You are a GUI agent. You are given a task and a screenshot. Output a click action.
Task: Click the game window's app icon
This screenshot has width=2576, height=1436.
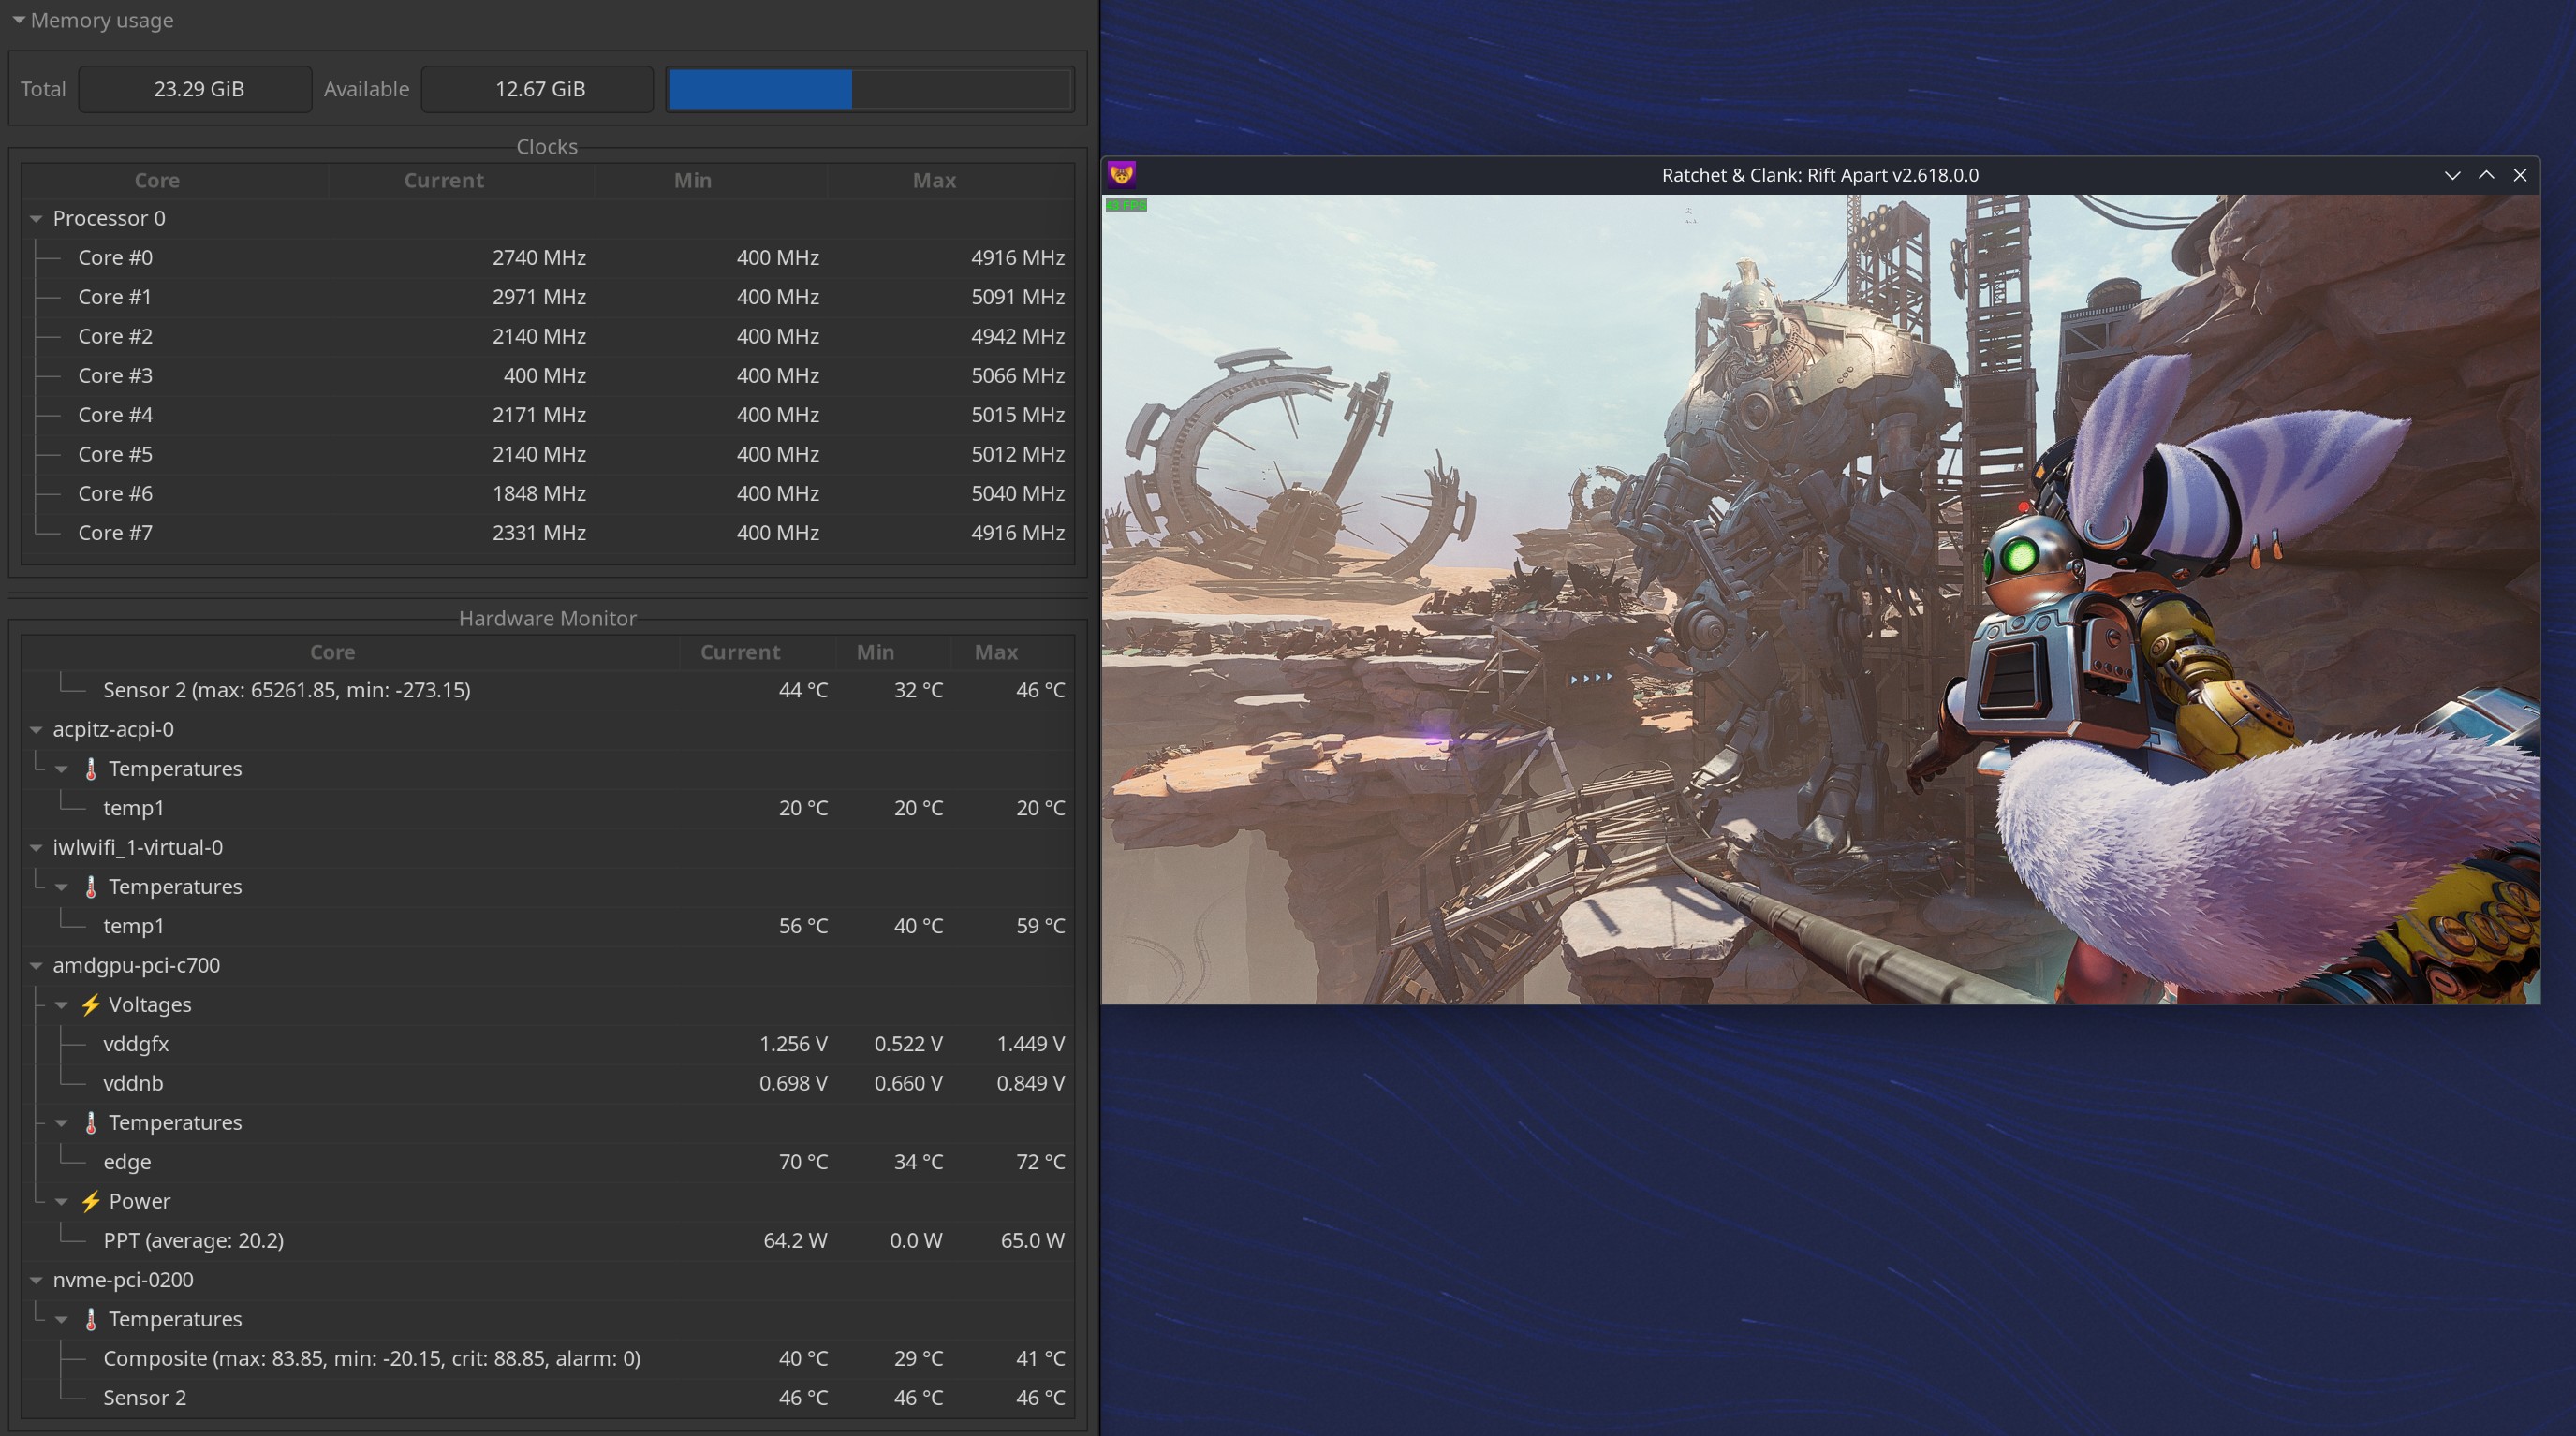coord(1121,175)
